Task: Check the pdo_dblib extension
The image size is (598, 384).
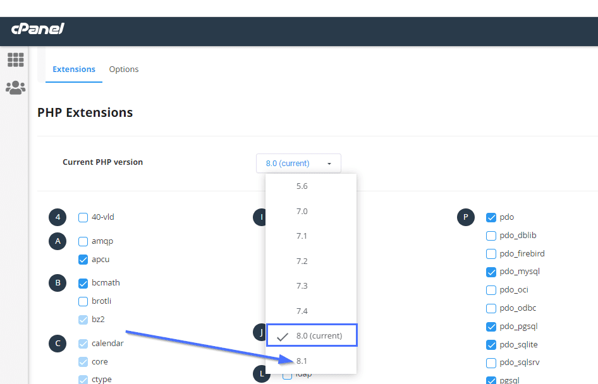Action: (491, 236)
